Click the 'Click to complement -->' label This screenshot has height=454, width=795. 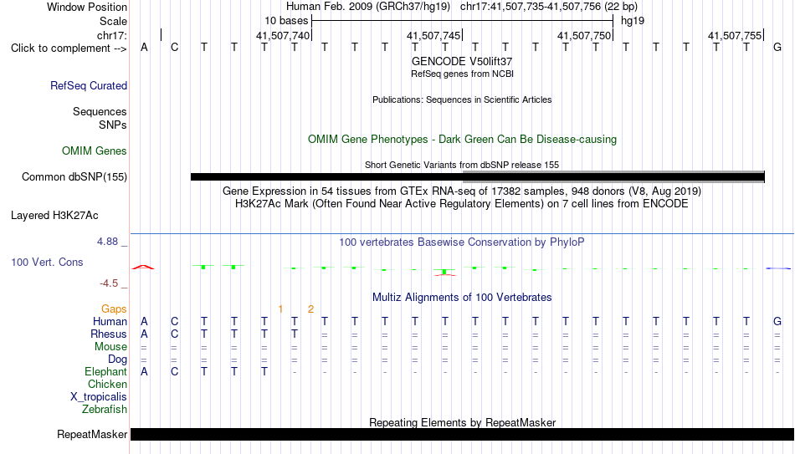(69, 48)
